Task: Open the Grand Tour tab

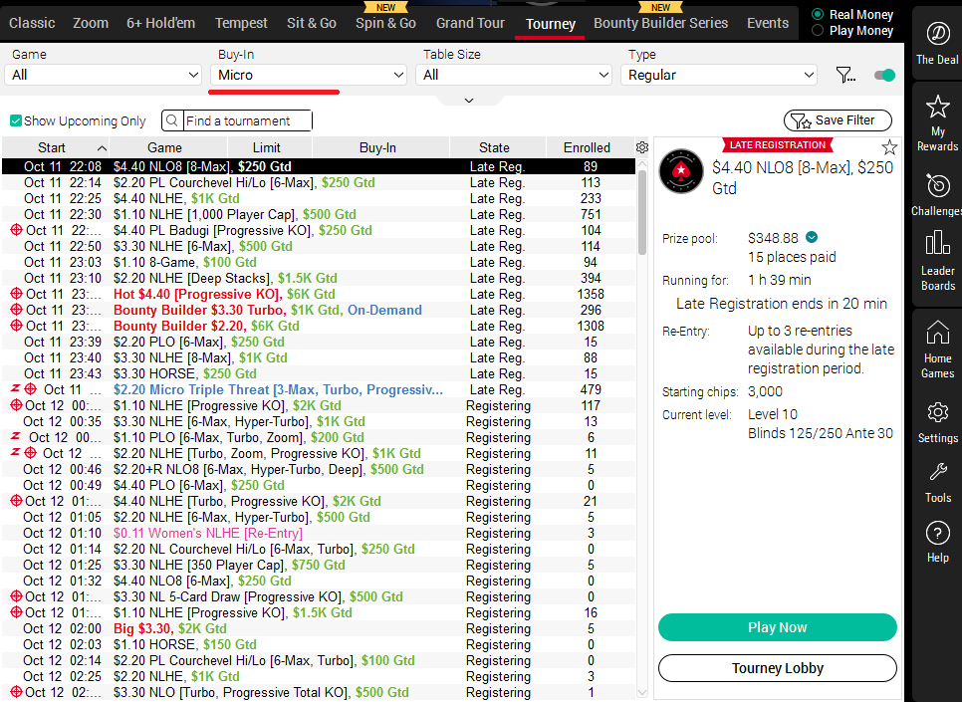Action: [x=471, y=23]
